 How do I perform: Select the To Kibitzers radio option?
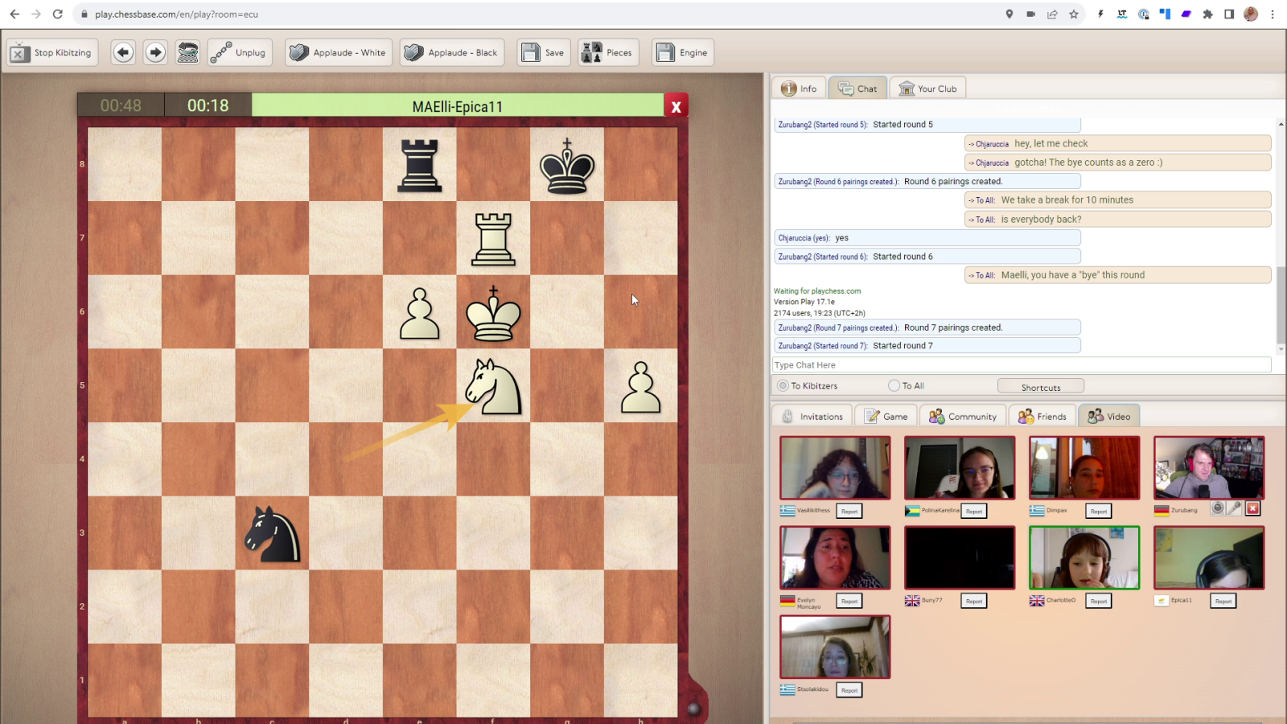pyautogui.click(x=783, y=386)
